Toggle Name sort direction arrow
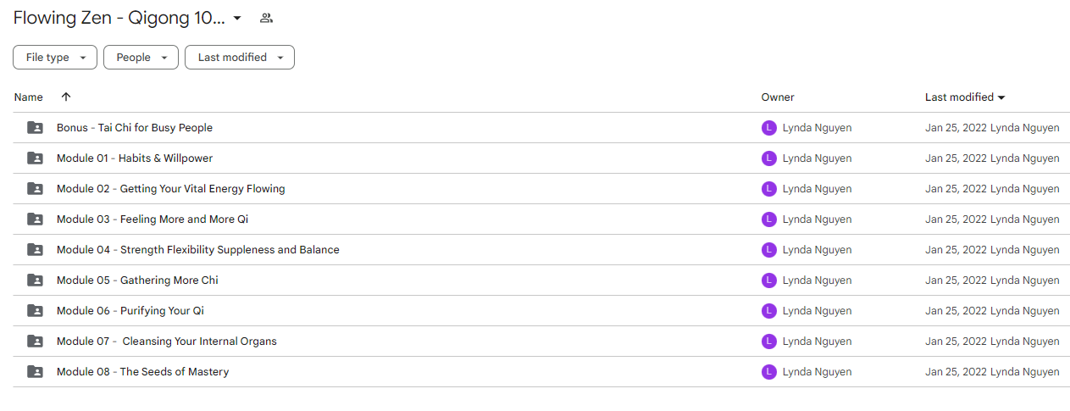This screenshot has height=411, width=1070. pyautogui.click(x=66, y=97)
